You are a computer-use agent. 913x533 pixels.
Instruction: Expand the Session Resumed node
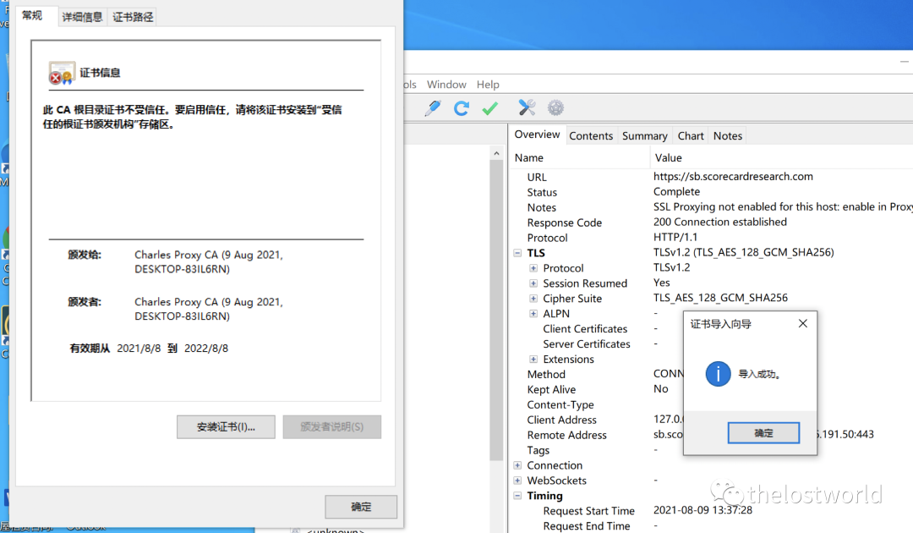[533, 283]
